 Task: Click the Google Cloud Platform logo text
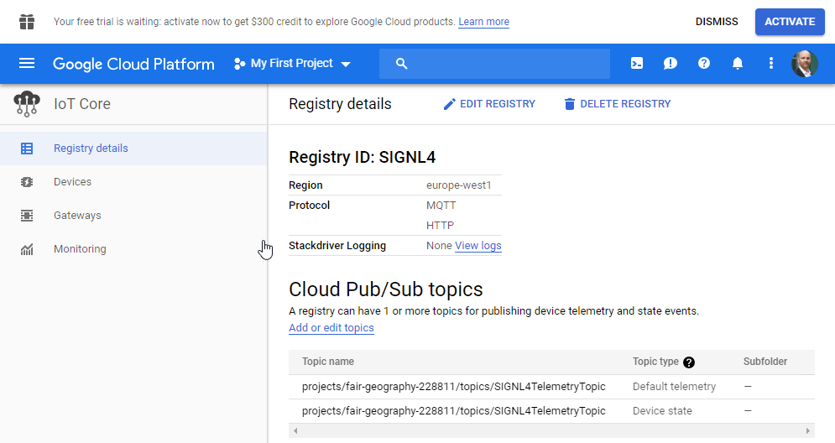[x=133, y=64]
